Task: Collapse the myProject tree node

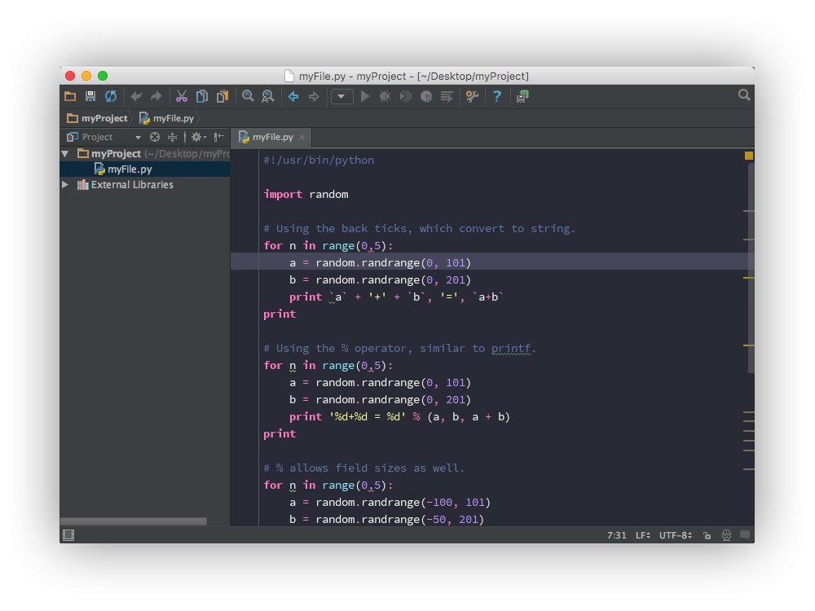Action: tap(65, 154)
